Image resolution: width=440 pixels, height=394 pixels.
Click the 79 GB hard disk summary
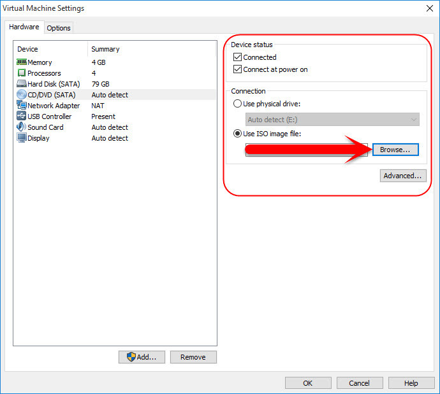coord(101,84)
